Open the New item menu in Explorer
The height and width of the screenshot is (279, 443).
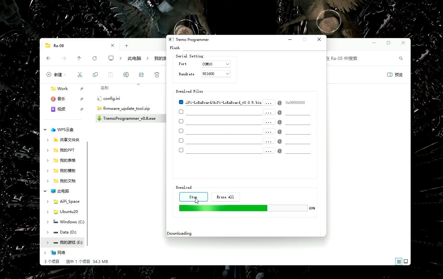56,75
